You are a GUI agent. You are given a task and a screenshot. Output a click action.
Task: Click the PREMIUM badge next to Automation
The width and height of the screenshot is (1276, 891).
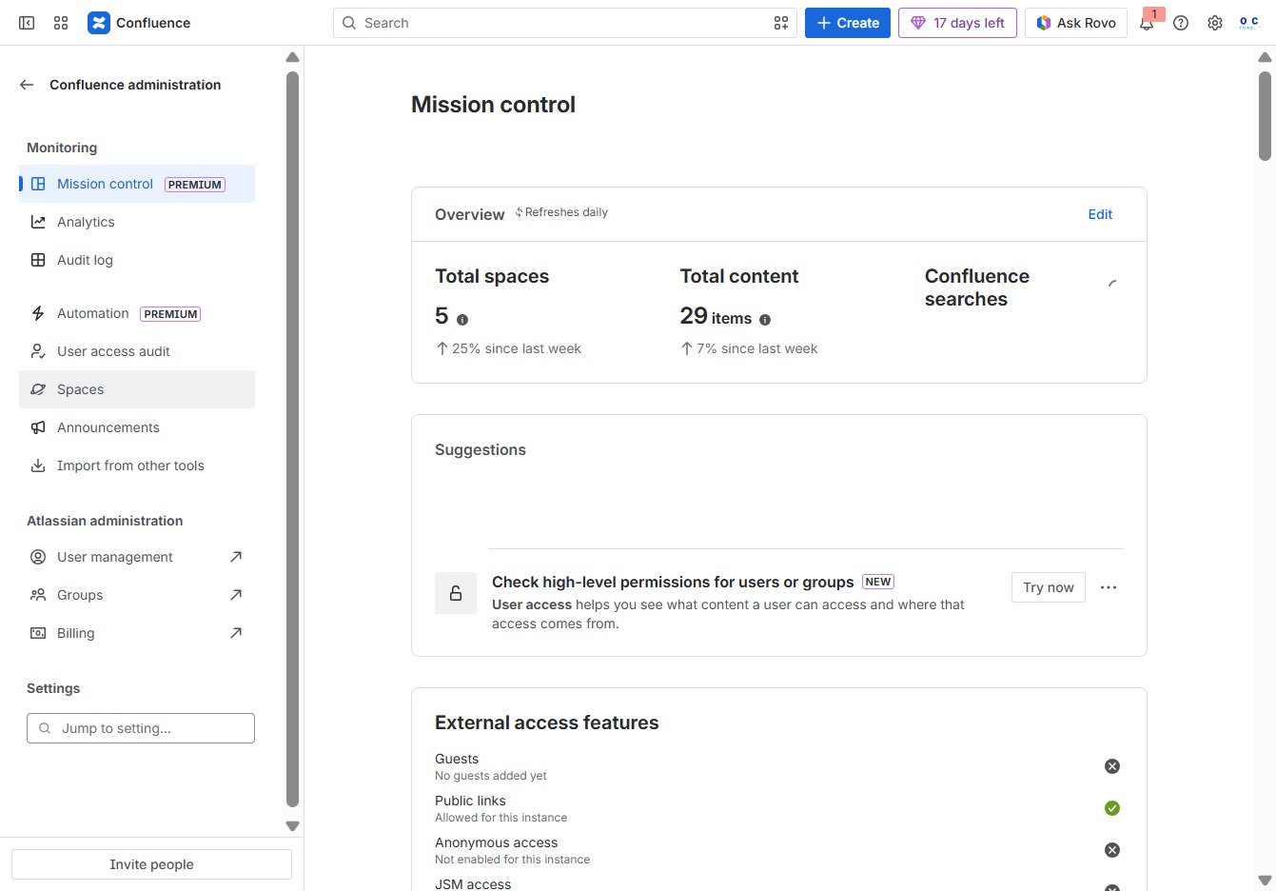(x=170, y=314)
